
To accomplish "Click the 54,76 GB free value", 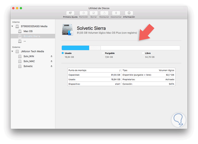I will pyautogui.click(x=150, y=57).
